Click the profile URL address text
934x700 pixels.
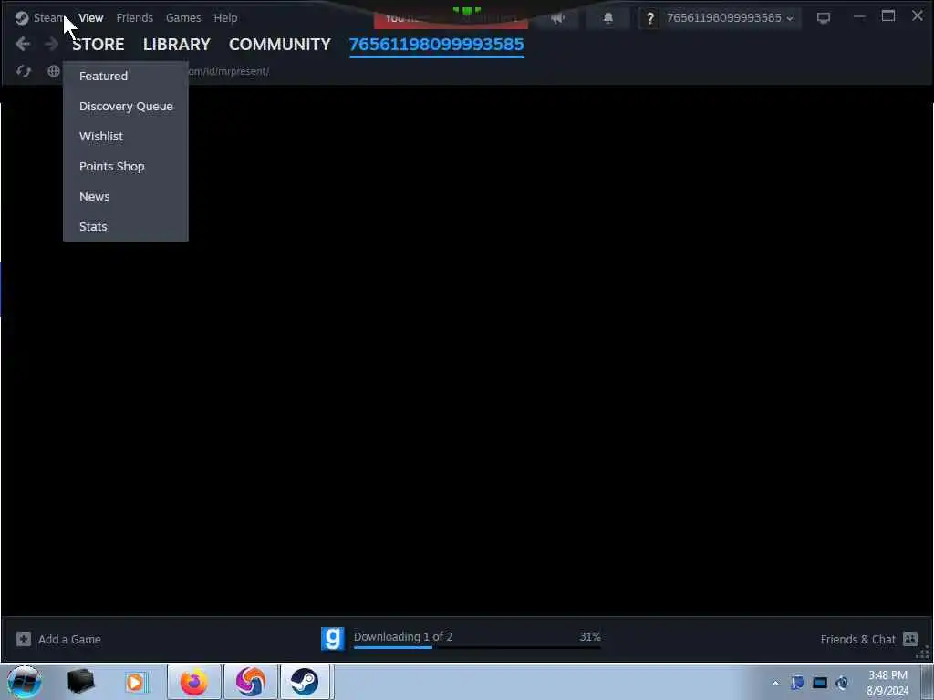pos(229,71)
